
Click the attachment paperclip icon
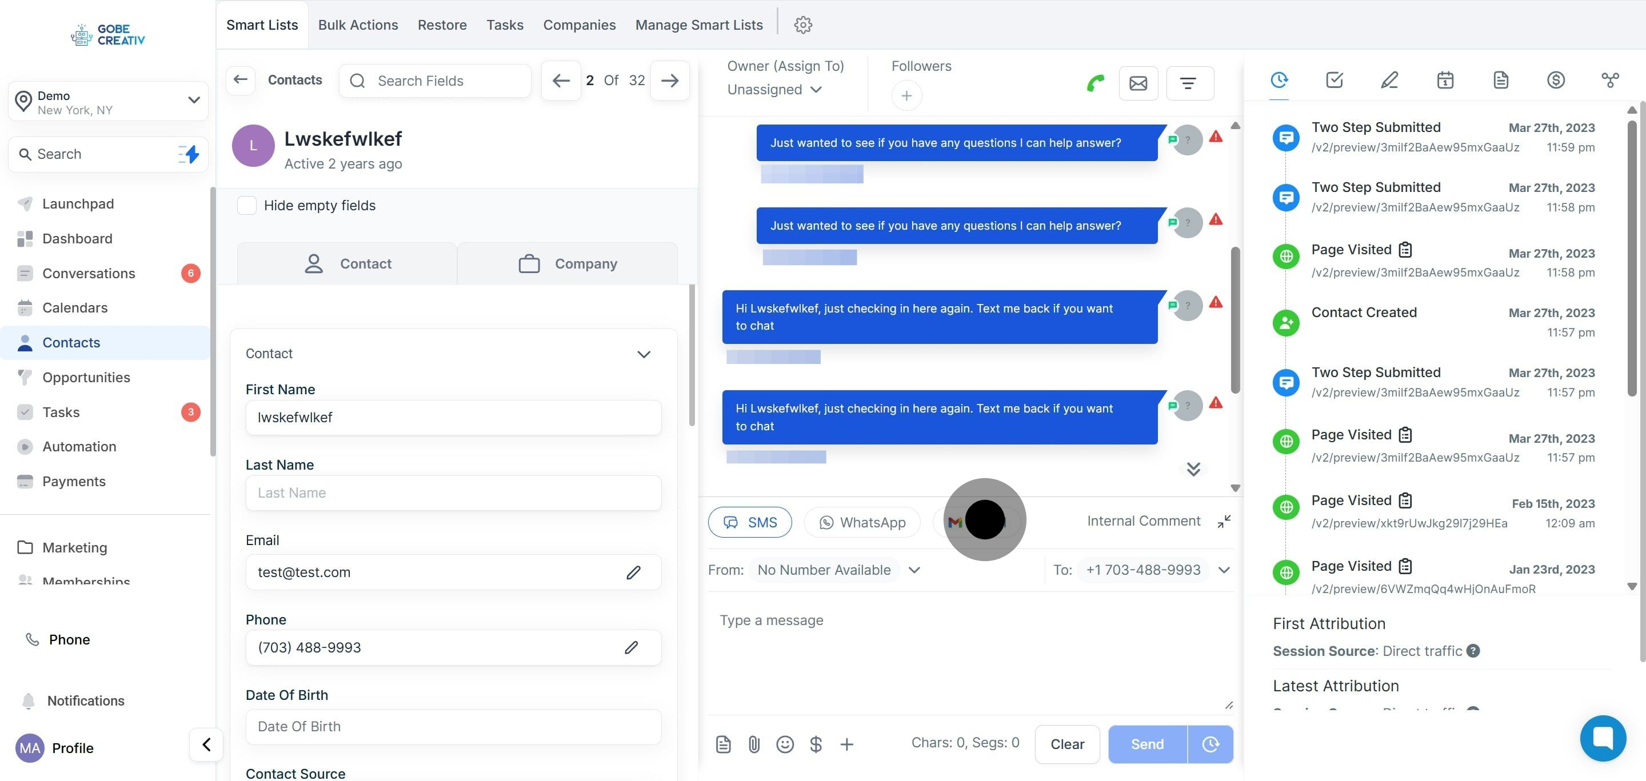pos(754,744)
